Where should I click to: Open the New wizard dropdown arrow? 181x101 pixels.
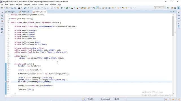pyautogui.click(x=5, y=8)
